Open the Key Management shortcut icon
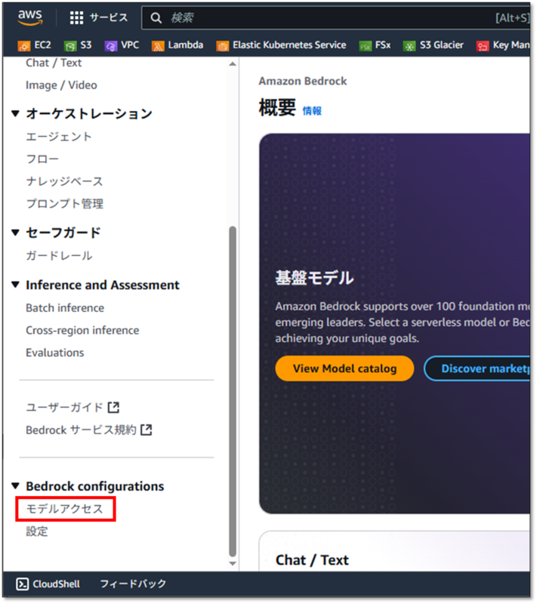This screenshot has width=537, height=604. click(x=483, y=46)
